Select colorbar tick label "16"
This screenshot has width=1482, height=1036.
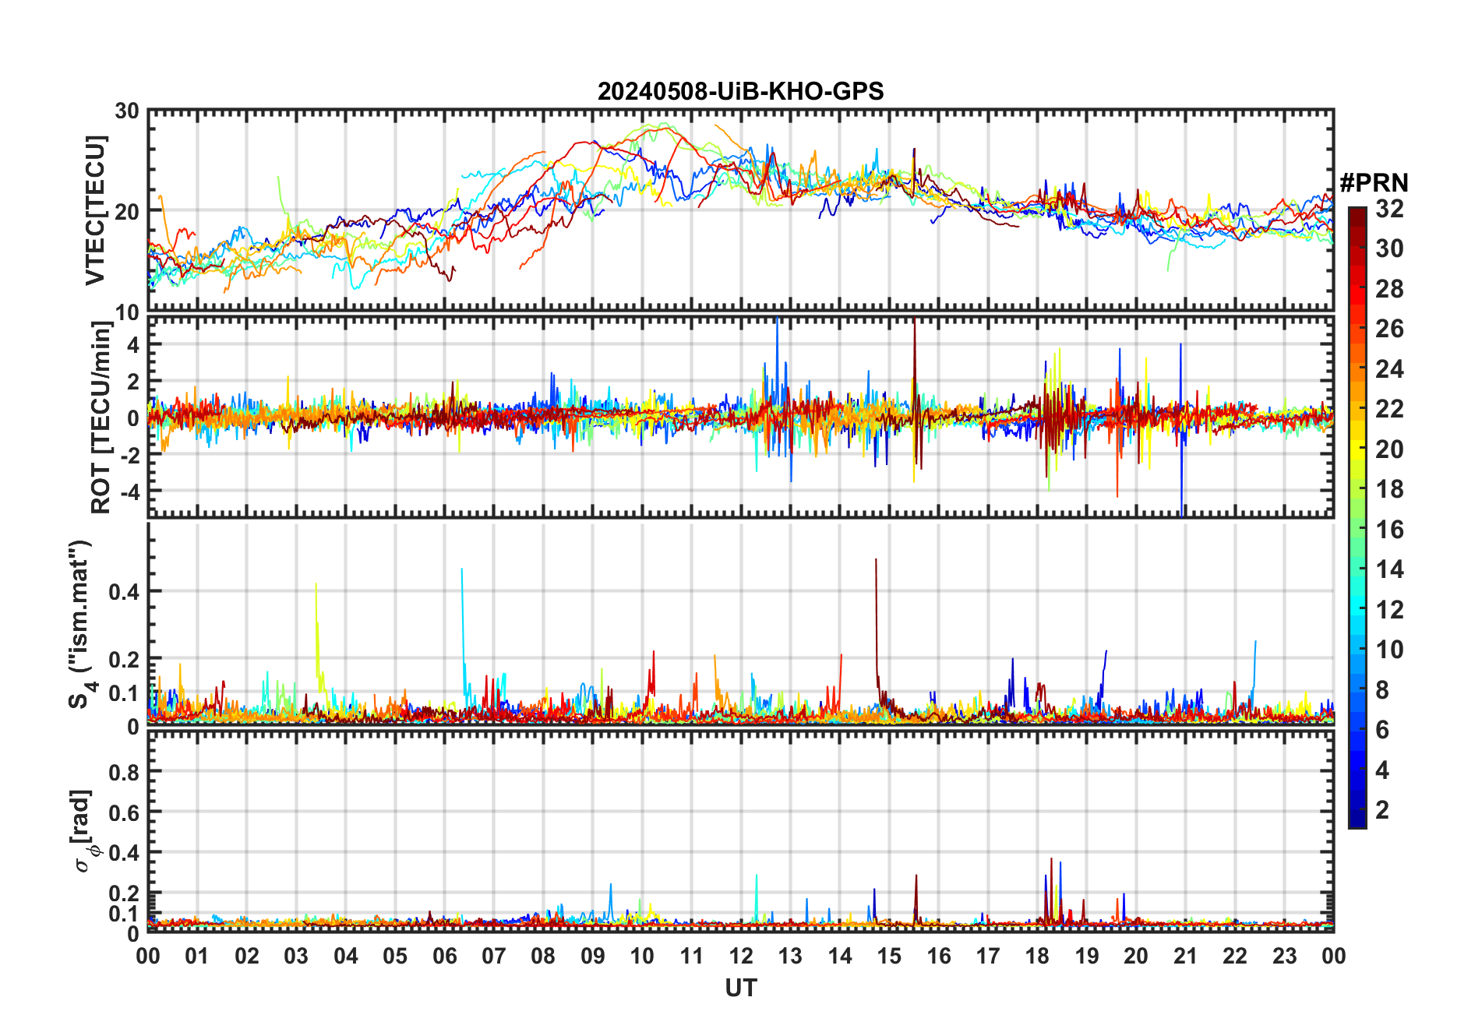click(1389, 530)
